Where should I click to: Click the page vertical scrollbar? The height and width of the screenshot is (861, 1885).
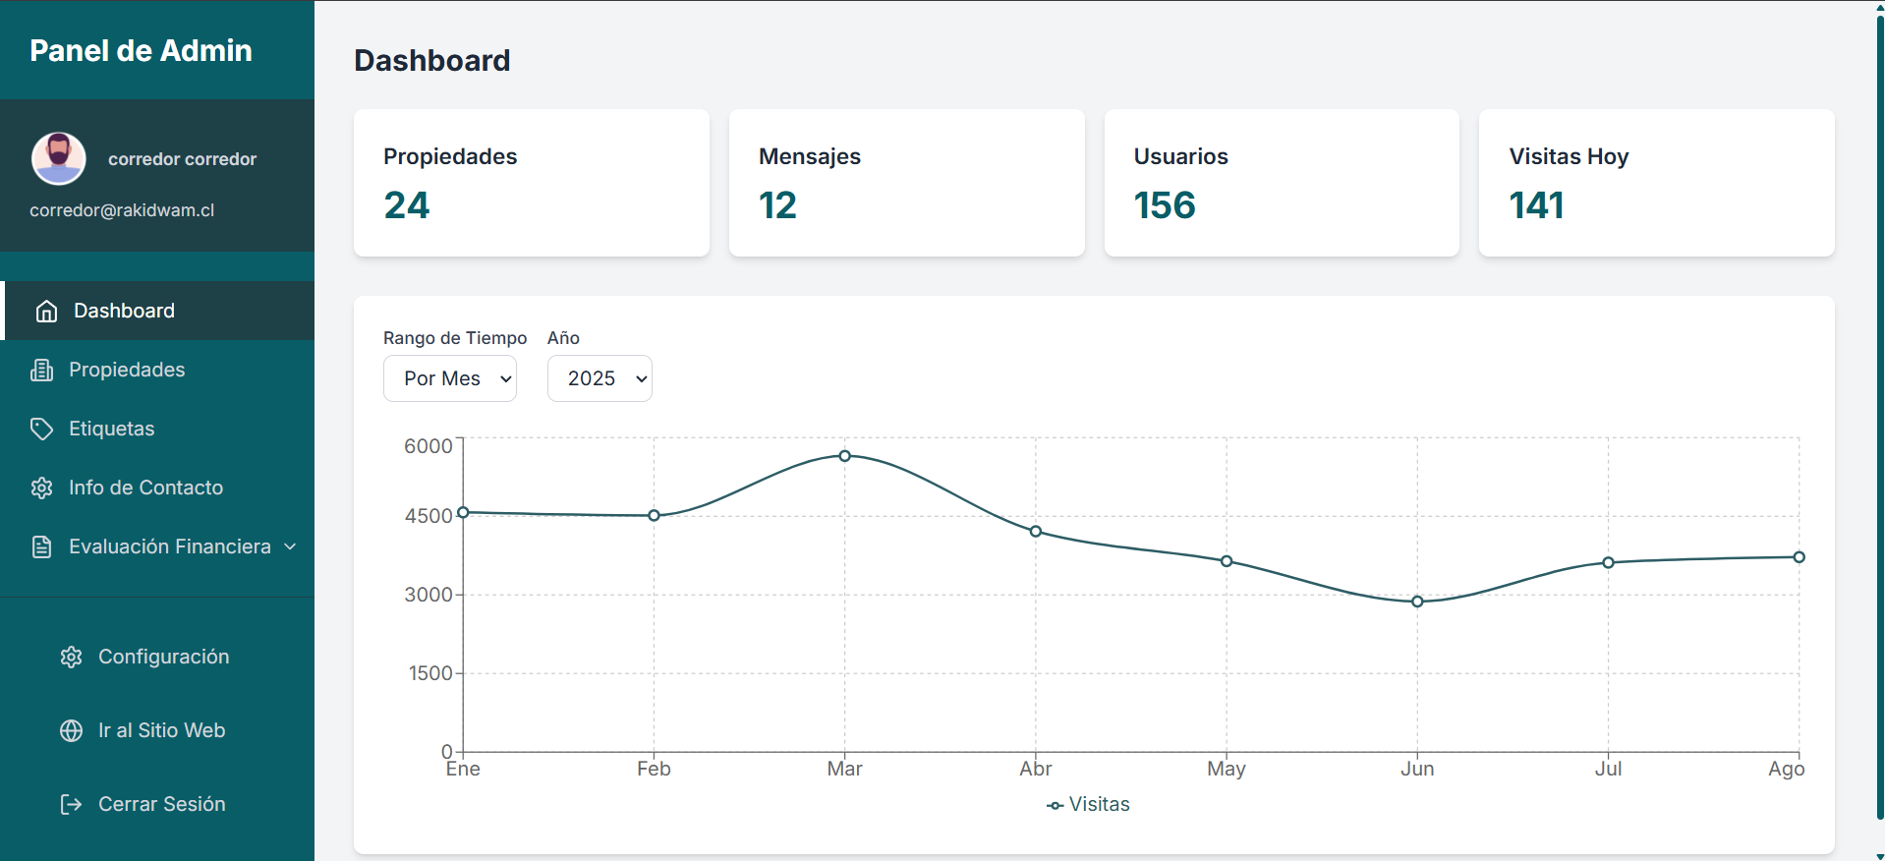tap(1879, 413)
